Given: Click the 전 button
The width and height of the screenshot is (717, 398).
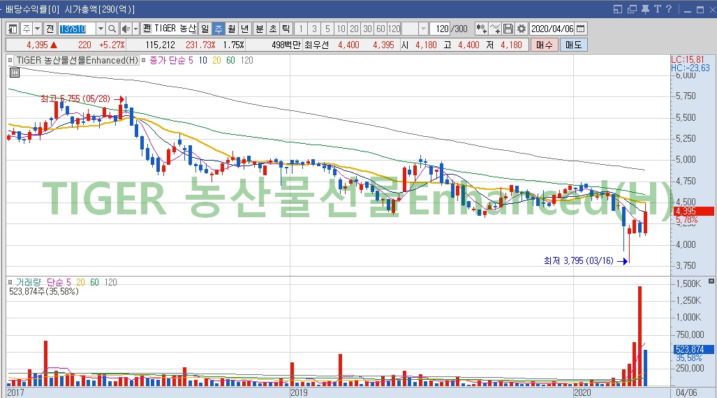Looking at the screenshot, I should click(50, 29).
